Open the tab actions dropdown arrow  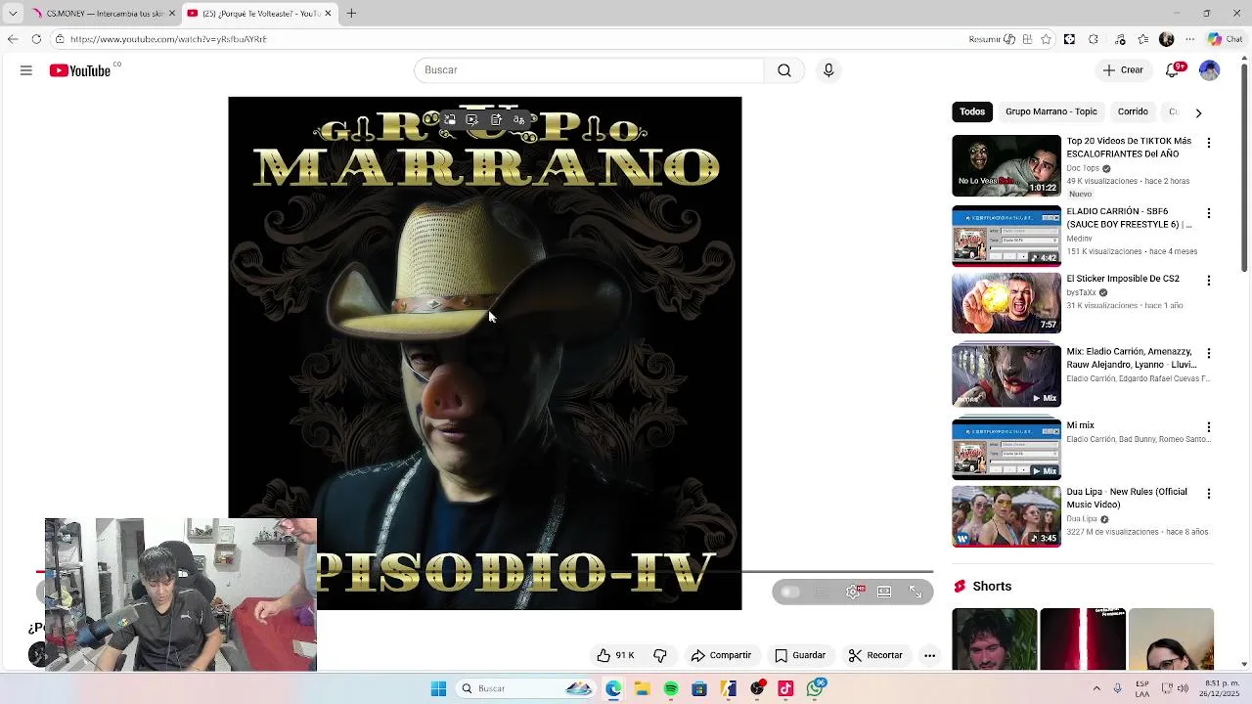click(13, 13)
